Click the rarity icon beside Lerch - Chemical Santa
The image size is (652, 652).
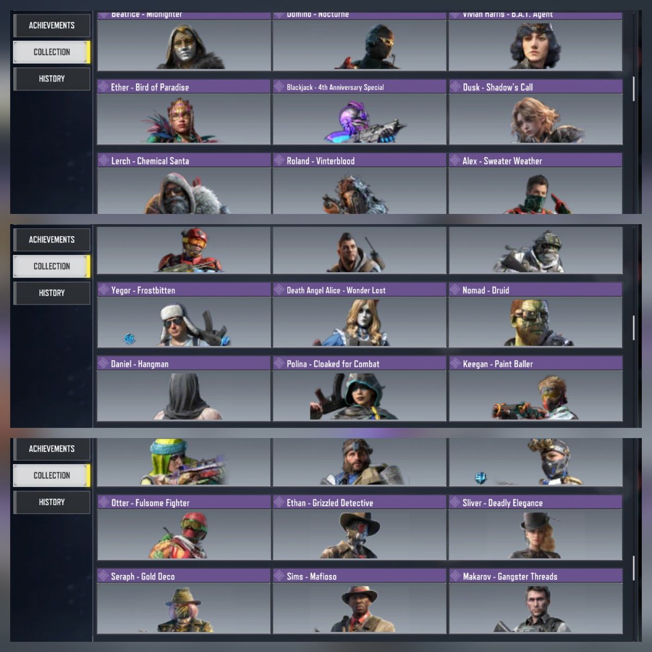103,160
